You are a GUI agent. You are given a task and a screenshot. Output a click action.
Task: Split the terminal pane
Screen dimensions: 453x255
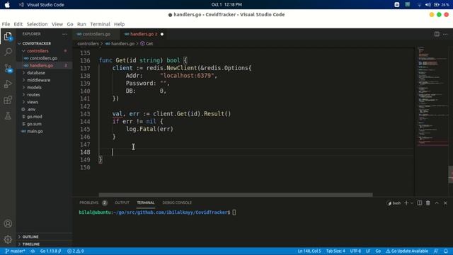(x=420, y=203)
